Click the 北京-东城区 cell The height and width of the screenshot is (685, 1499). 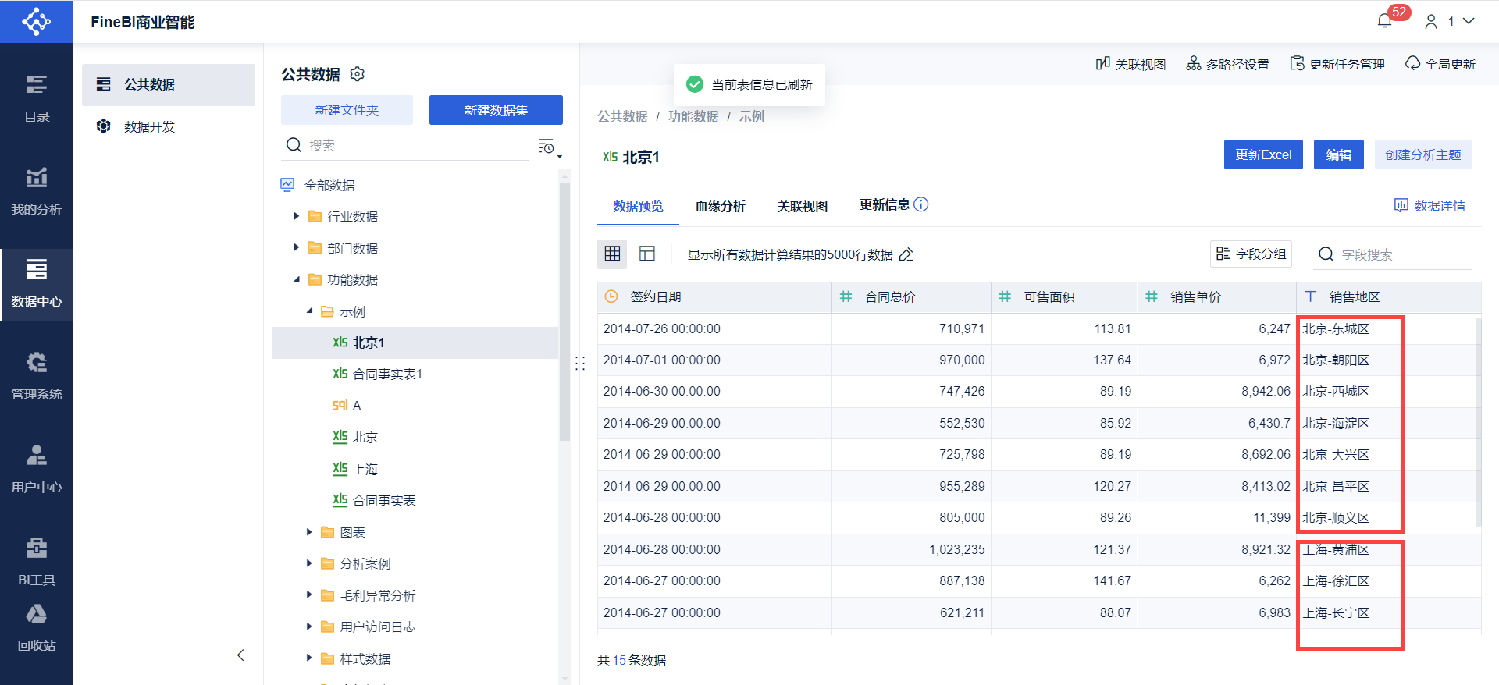click(x=1389, y=328)
